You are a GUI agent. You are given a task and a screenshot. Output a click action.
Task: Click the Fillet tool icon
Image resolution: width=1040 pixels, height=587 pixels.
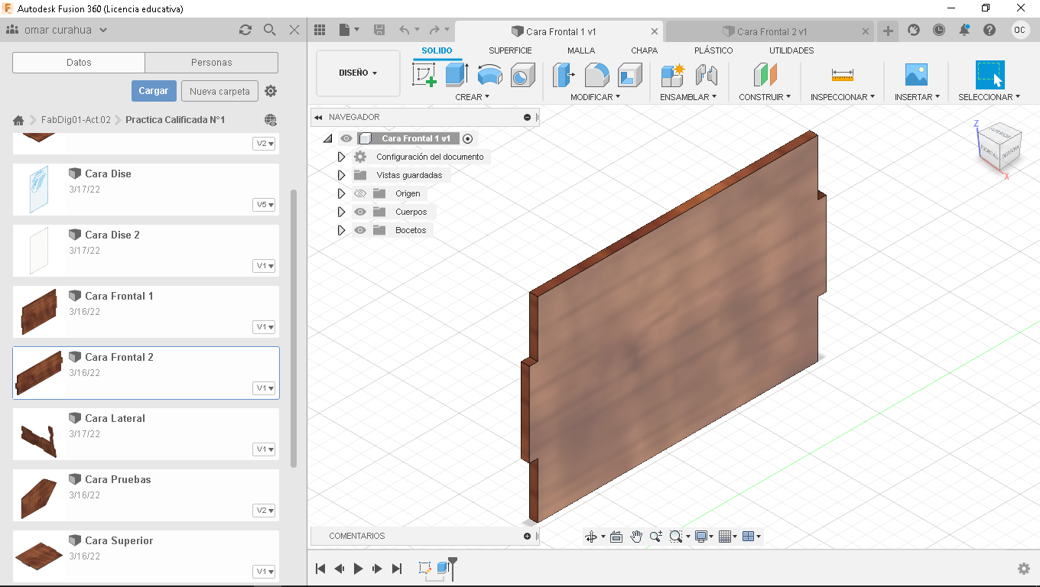[x=596, y=75]
